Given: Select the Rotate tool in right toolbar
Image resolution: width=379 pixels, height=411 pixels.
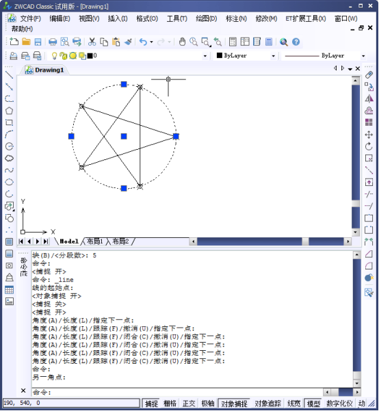Looking at the screenshot, I should [x=369, y=146].
